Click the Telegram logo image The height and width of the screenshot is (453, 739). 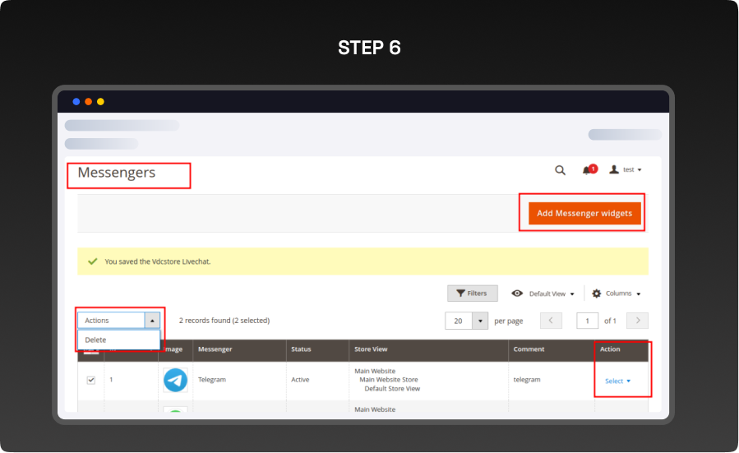point(175,380)
